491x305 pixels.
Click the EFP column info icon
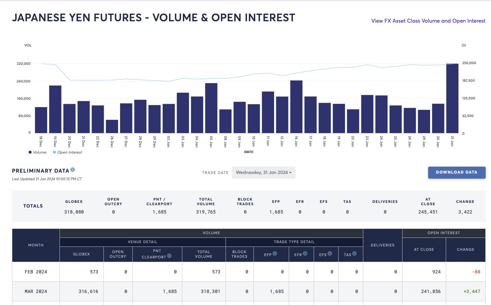click(x=275, y=253)
